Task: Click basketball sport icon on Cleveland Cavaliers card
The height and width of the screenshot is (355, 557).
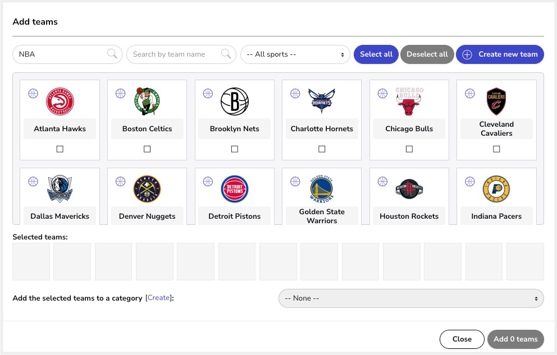Action: (469, 93)
